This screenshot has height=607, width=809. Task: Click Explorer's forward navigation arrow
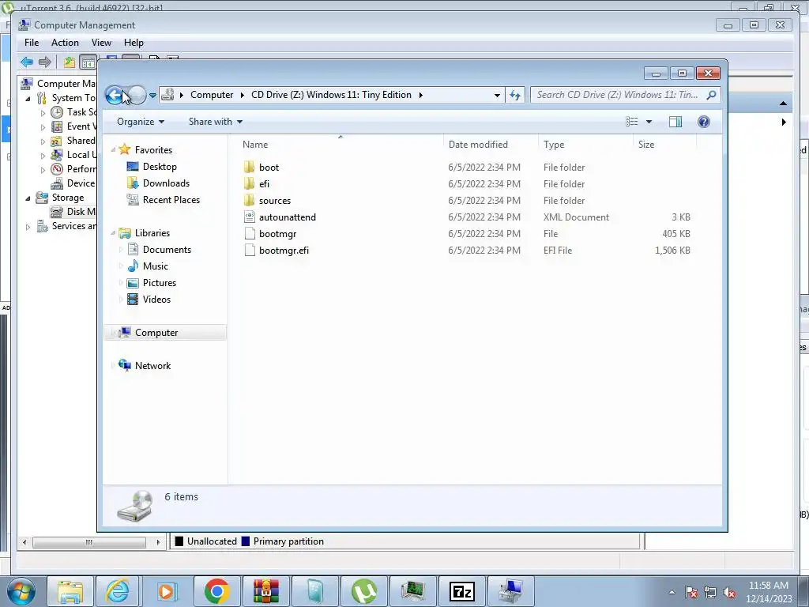(137, 95)
